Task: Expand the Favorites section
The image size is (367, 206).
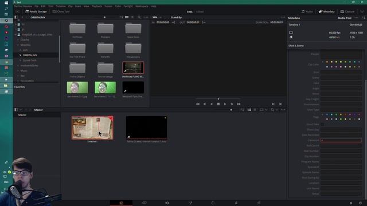Action: click(x=19, y=87)
